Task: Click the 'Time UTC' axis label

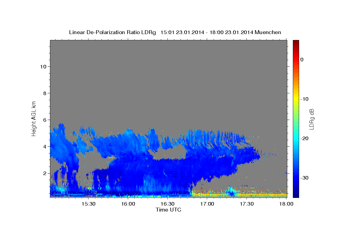Action: pos(168,210)
